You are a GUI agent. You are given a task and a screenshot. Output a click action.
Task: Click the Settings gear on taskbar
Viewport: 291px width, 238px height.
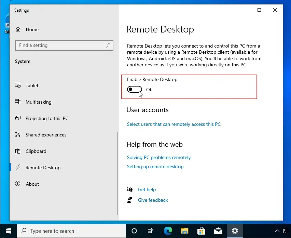(235, 231)
